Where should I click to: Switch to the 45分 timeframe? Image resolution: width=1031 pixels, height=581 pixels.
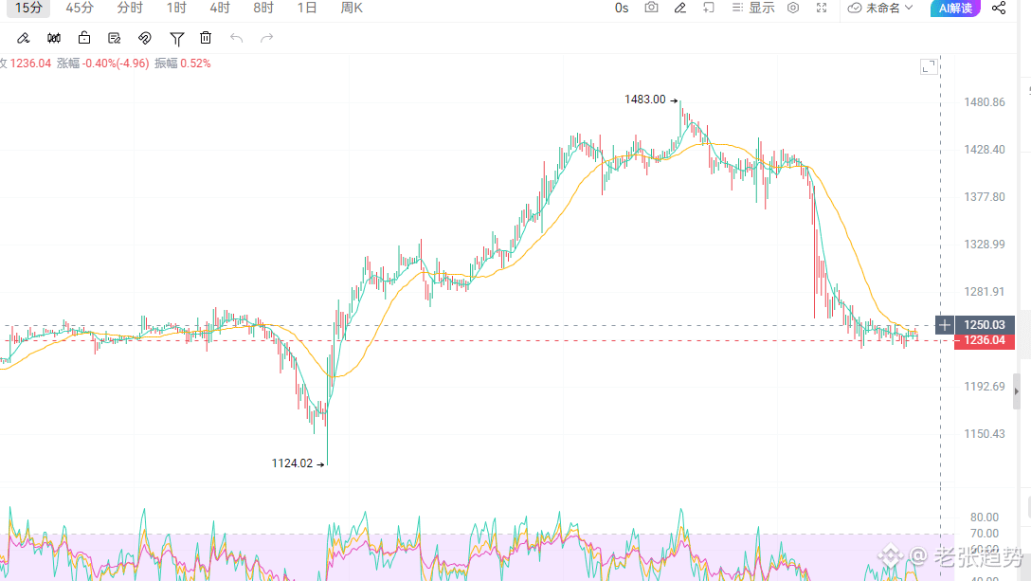click(x=80, y=8)
